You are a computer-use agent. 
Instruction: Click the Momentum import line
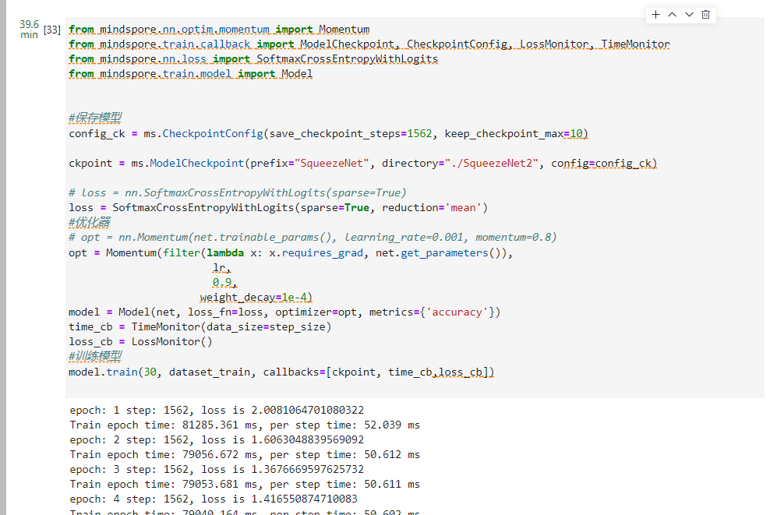point(219,30)
